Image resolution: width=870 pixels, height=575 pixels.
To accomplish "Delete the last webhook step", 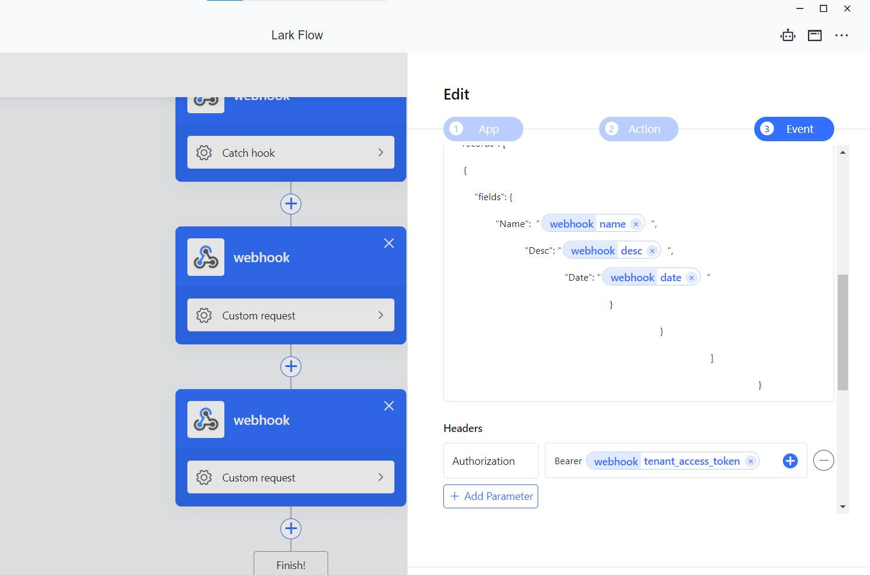I will point(389,406).
